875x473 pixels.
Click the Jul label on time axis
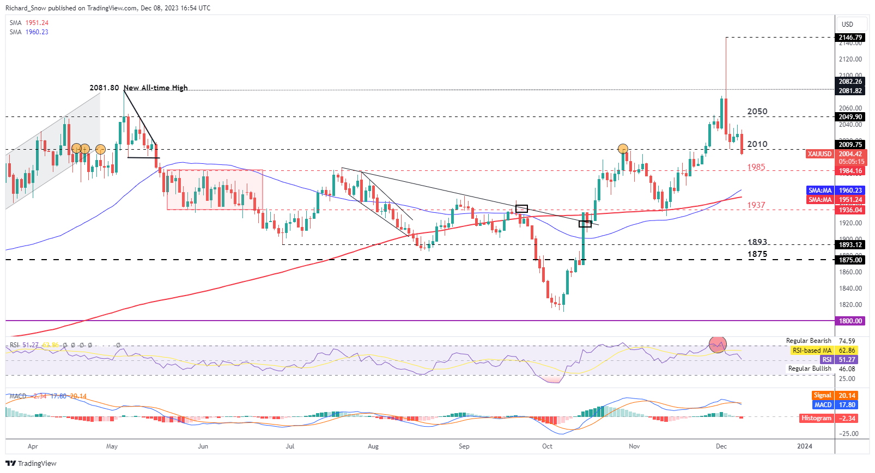pyautogui.click(x=290, y=446)
